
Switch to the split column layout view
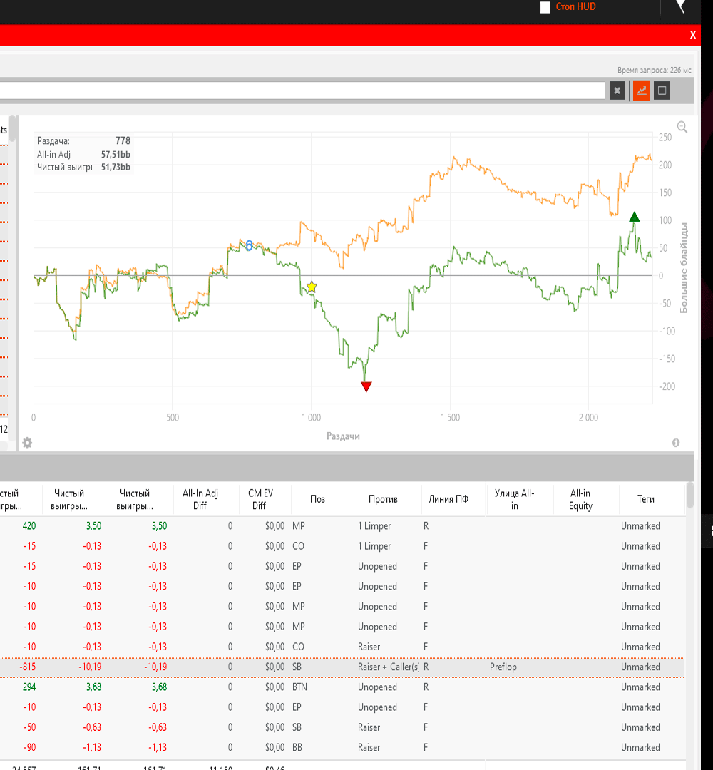point(662,91)
